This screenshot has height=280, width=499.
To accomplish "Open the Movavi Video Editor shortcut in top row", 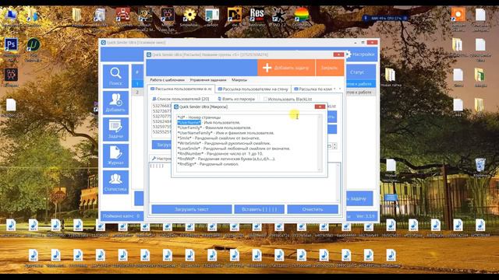I will click(x=168, y=16).
